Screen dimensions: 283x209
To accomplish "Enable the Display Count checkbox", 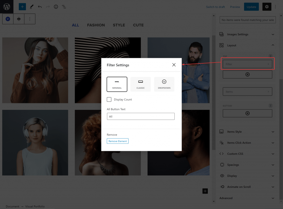I will 109,99.
